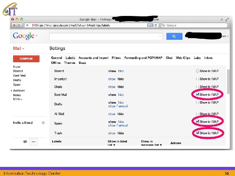The width and height of the screenshot is (235, 176).
Task: Open the Labs tab
Action: tap(197, 58)
